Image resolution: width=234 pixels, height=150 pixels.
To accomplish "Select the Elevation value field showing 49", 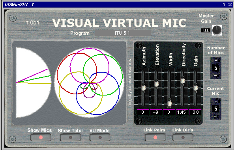I will coord(156,112).
